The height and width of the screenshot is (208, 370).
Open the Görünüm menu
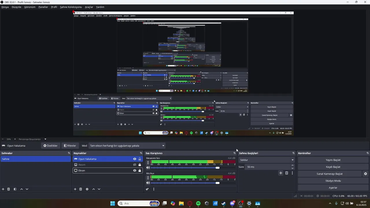pyautogui.click(x=30, y=7)
